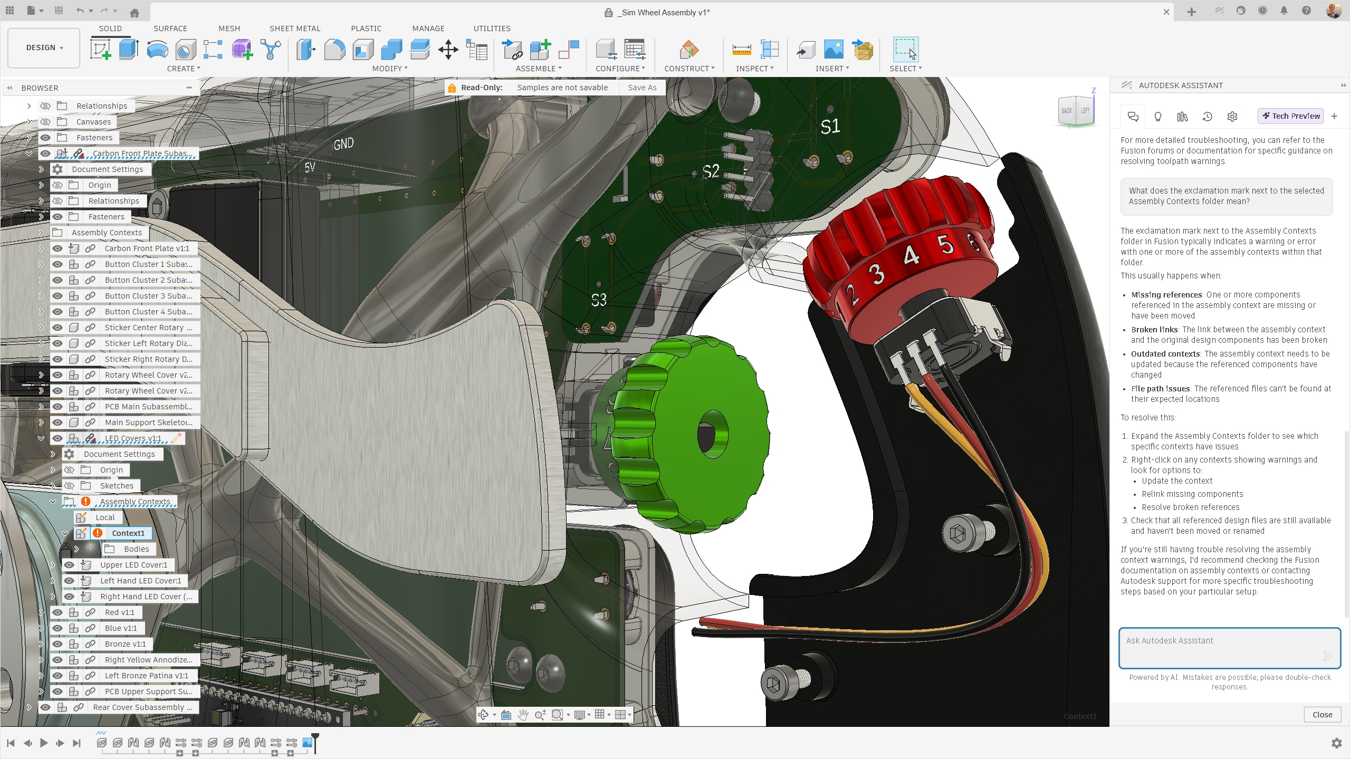Click the Save As button
Viewport: 1350px width, 759px height.
tap(642, 88)
